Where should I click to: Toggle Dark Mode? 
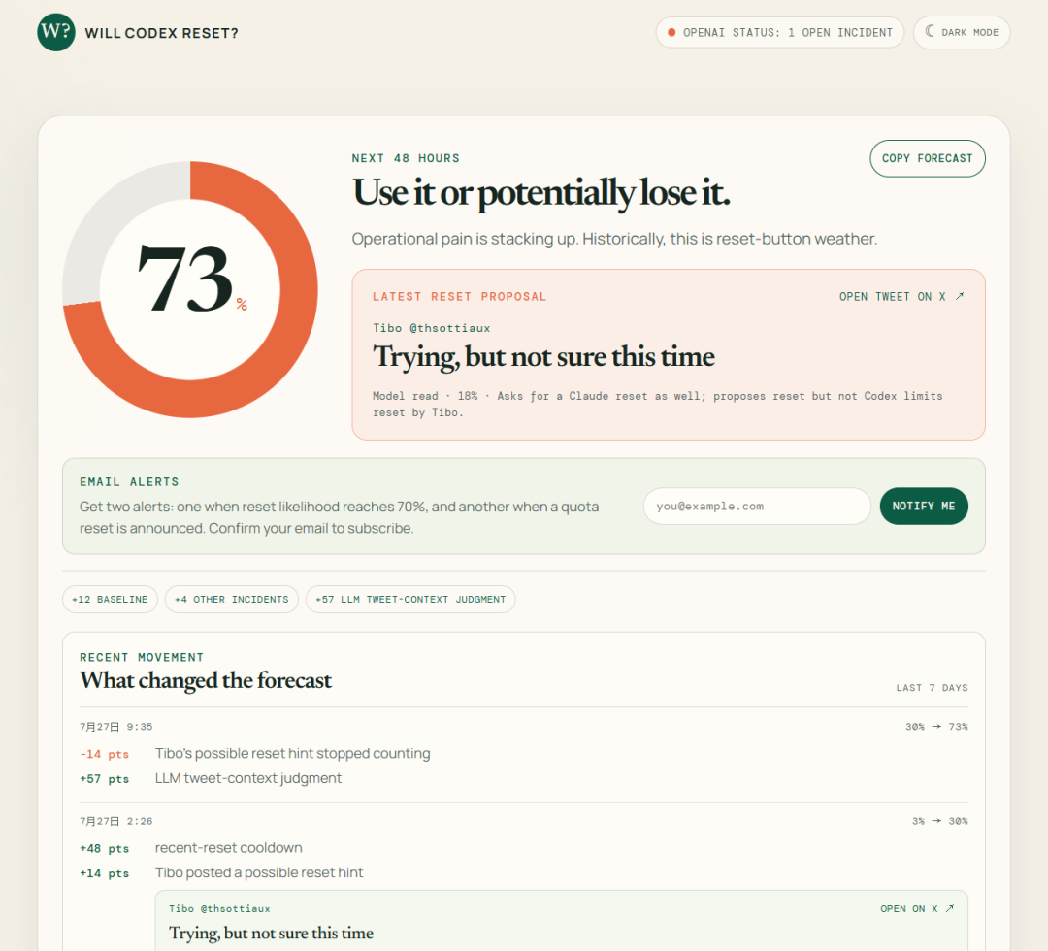click(961, 32)
